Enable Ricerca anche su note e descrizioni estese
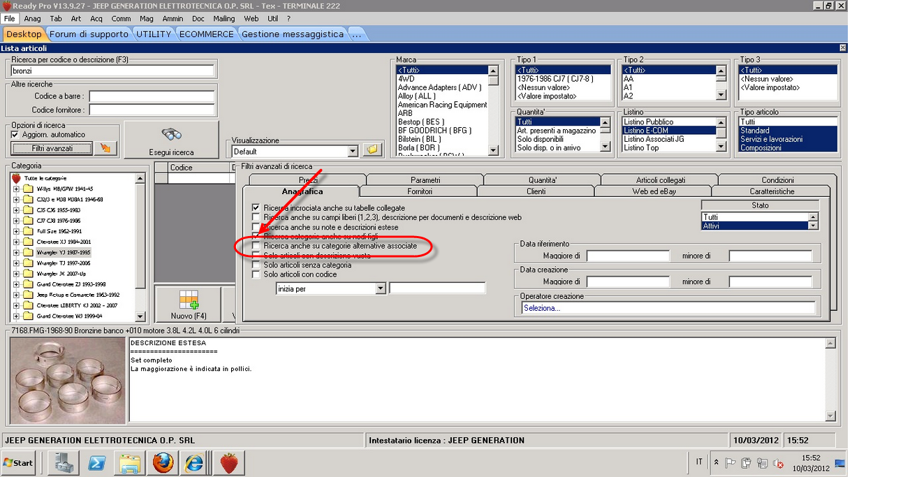The width and height of the screenshot is (910, 477). coord(256,227)
